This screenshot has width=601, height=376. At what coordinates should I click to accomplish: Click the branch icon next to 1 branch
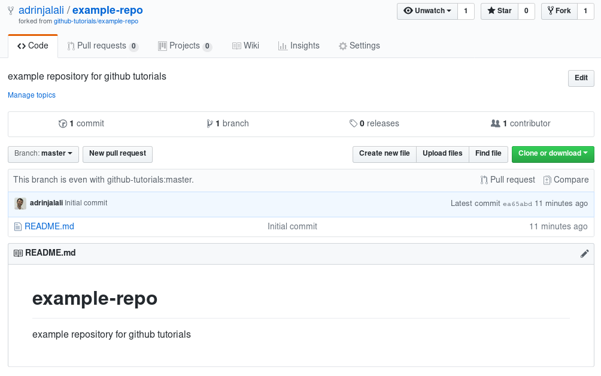tap(210, 123)
